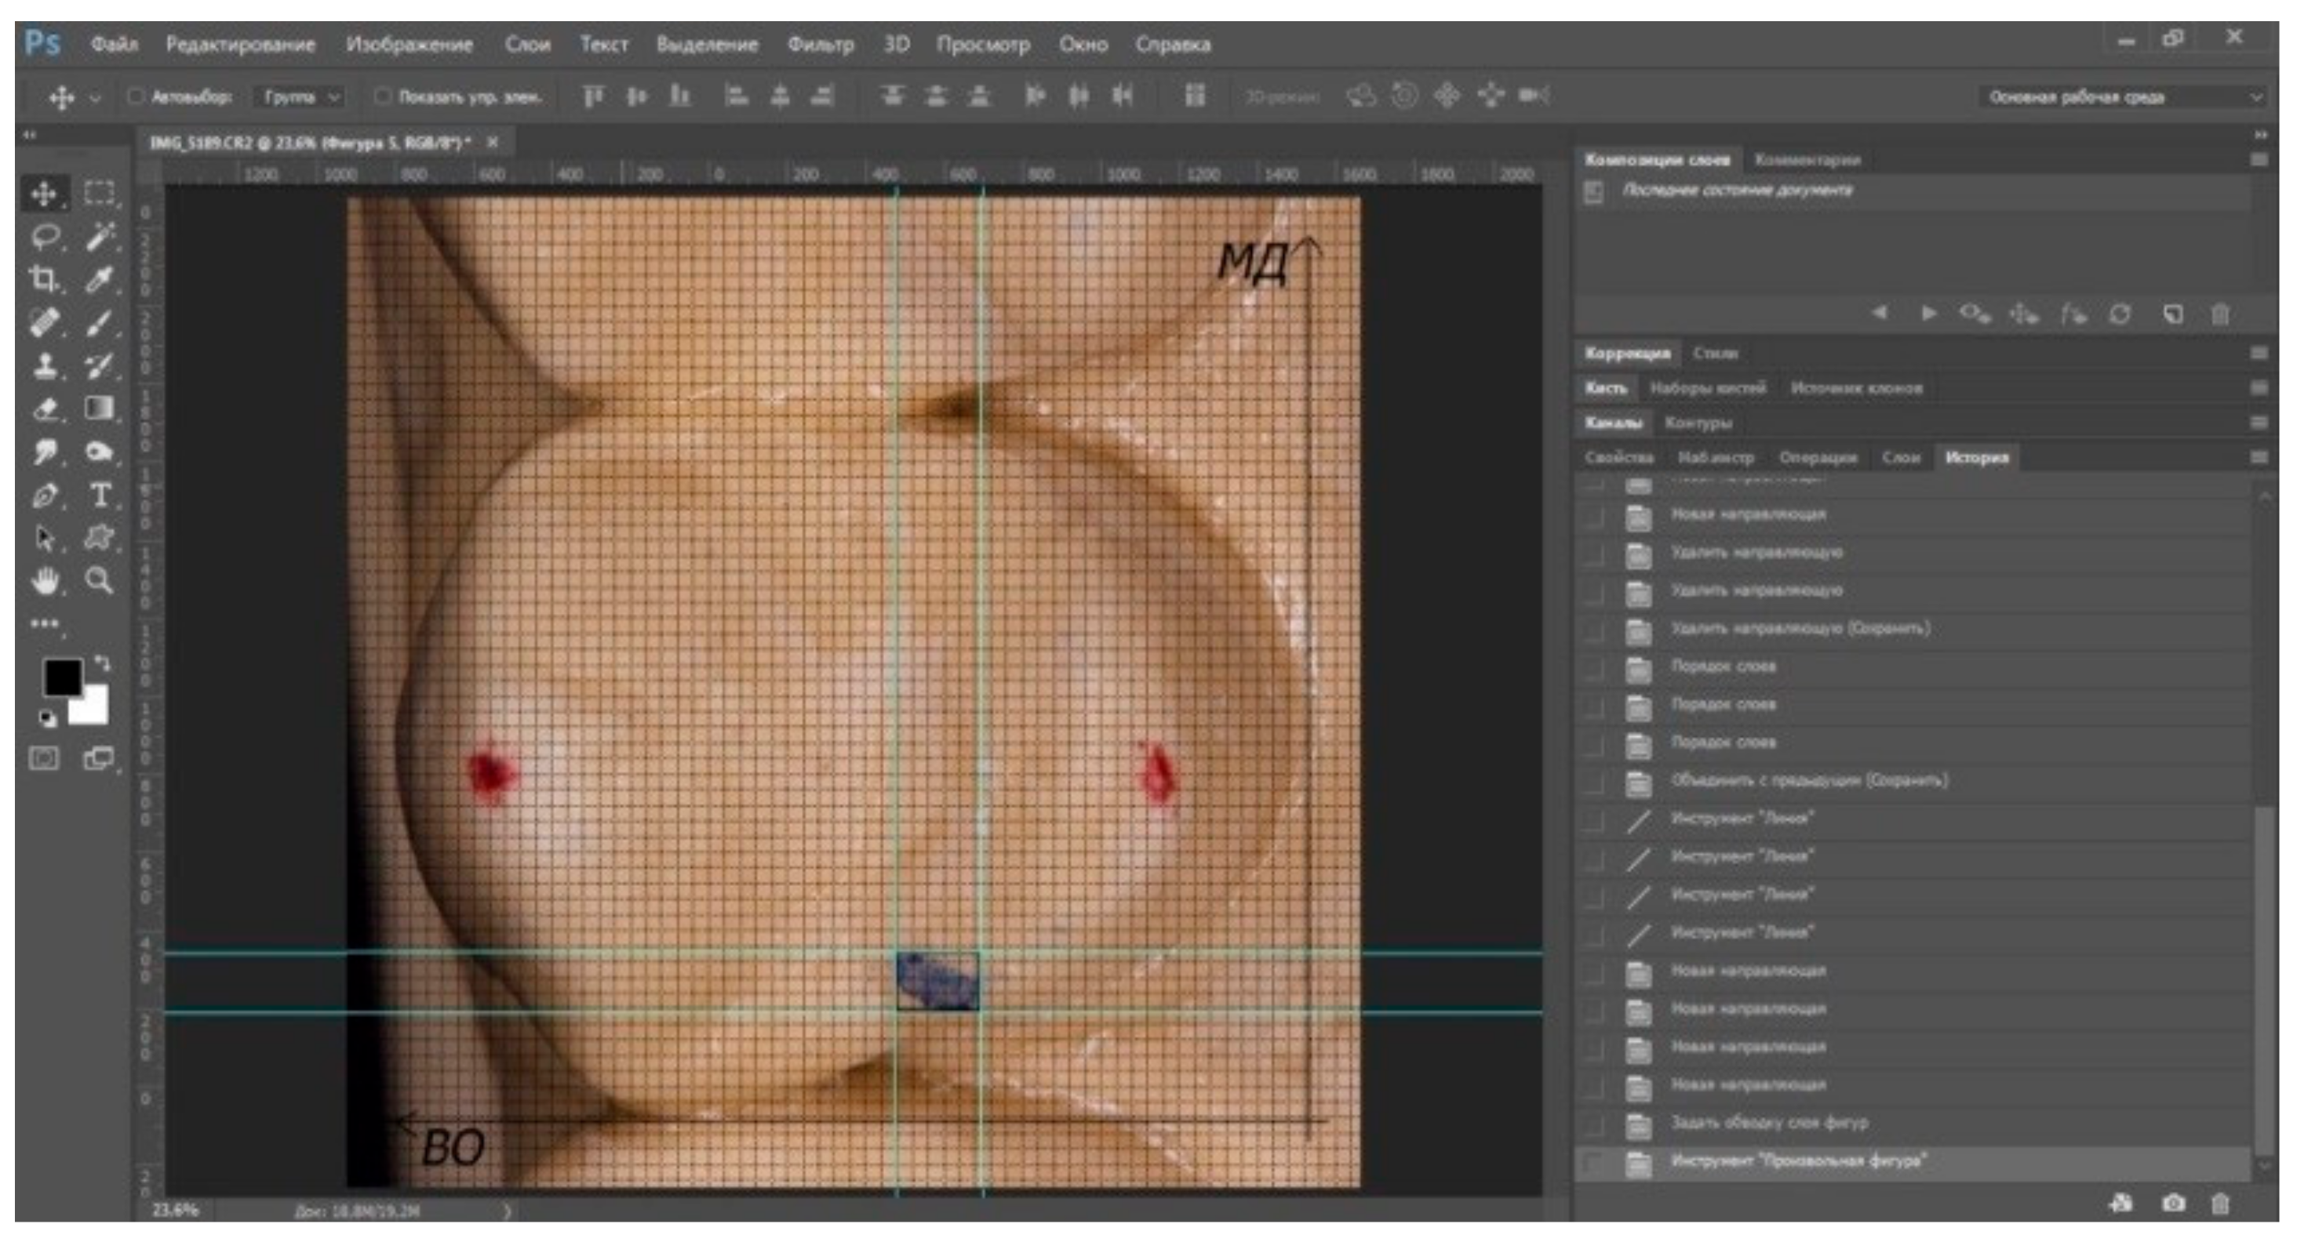Open the History panel flyout menu
Viewport: 2297px width, 1242px height.
(2258, 457)
